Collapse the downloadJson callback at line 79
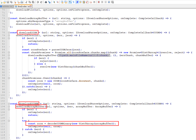Viewport: 196px width, 140px height. click(9, 36)
